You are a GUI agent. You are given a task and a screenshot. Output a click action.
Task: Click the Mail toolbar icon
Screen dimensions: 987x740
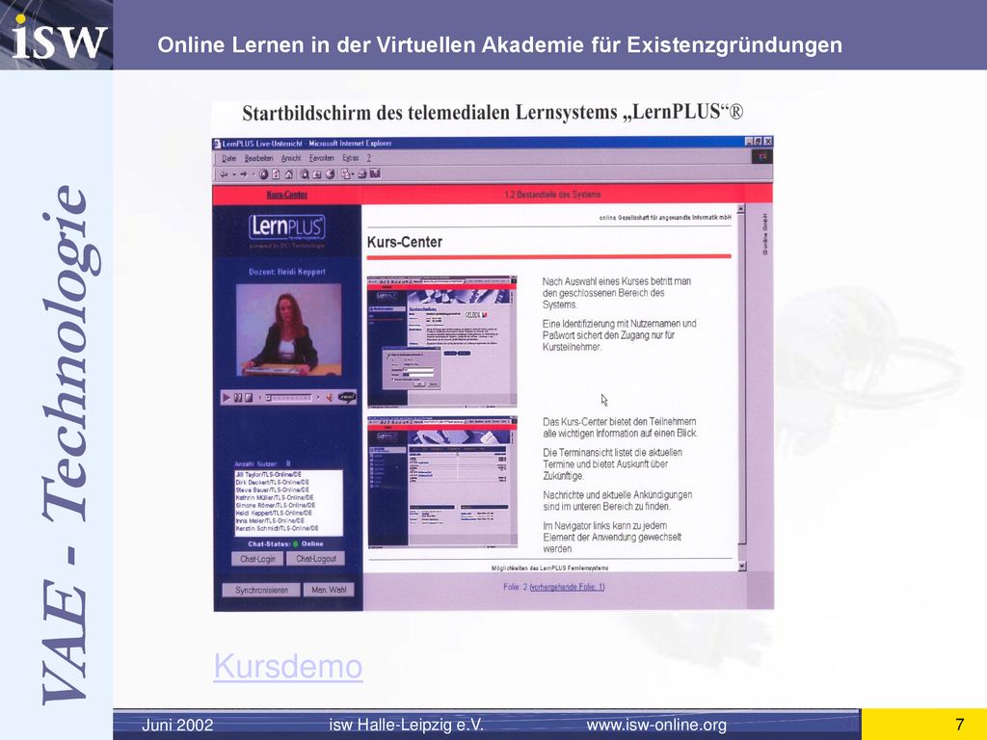(346, 174)
